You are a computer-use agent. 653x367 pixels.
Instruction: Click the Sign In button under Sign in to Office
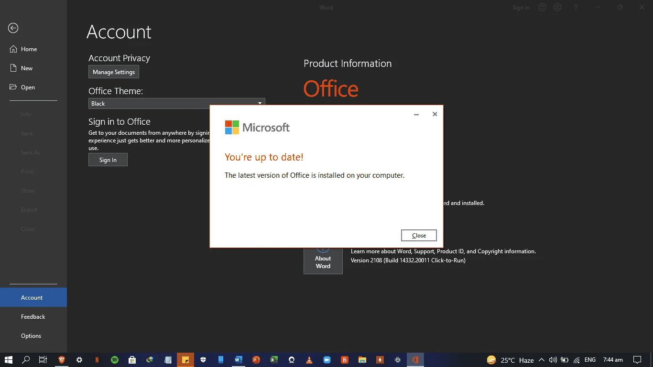108,160
